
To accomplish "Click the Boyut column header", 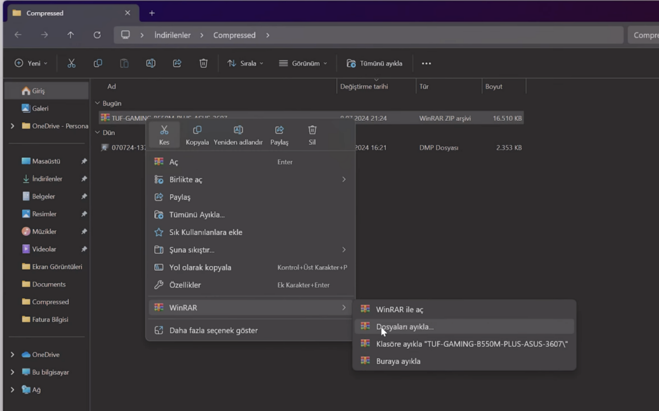I will click(494, 87).
